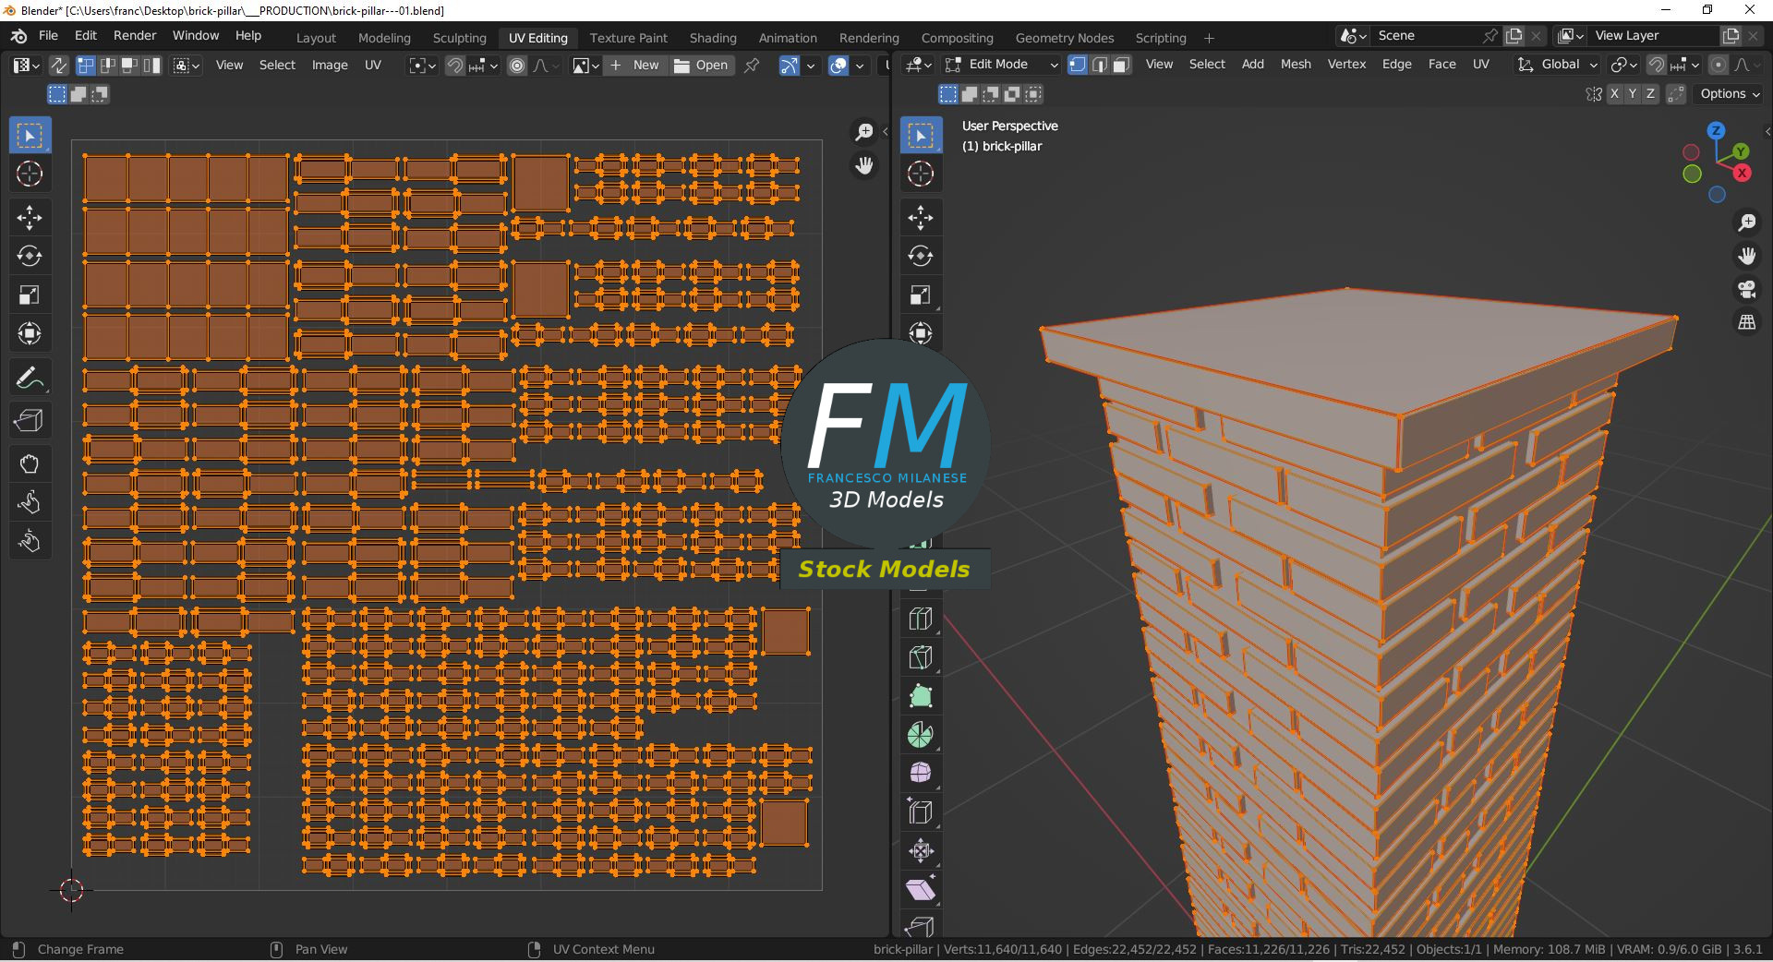Viewport: 1773px width, 962px height.
Task: Select the Loop Cut tool
Action: click(921, 619)
